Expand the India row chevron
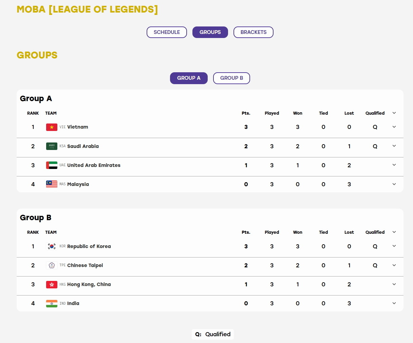The width and height of the screenshot is (413, 343). 394,303
